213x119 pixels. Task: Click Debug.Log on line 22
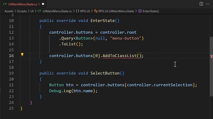60,91
